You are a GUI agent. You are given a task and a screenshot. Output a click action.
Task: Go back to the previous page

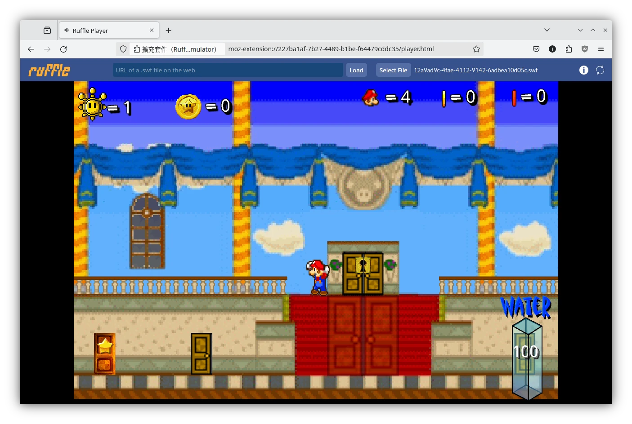[31, 49]
